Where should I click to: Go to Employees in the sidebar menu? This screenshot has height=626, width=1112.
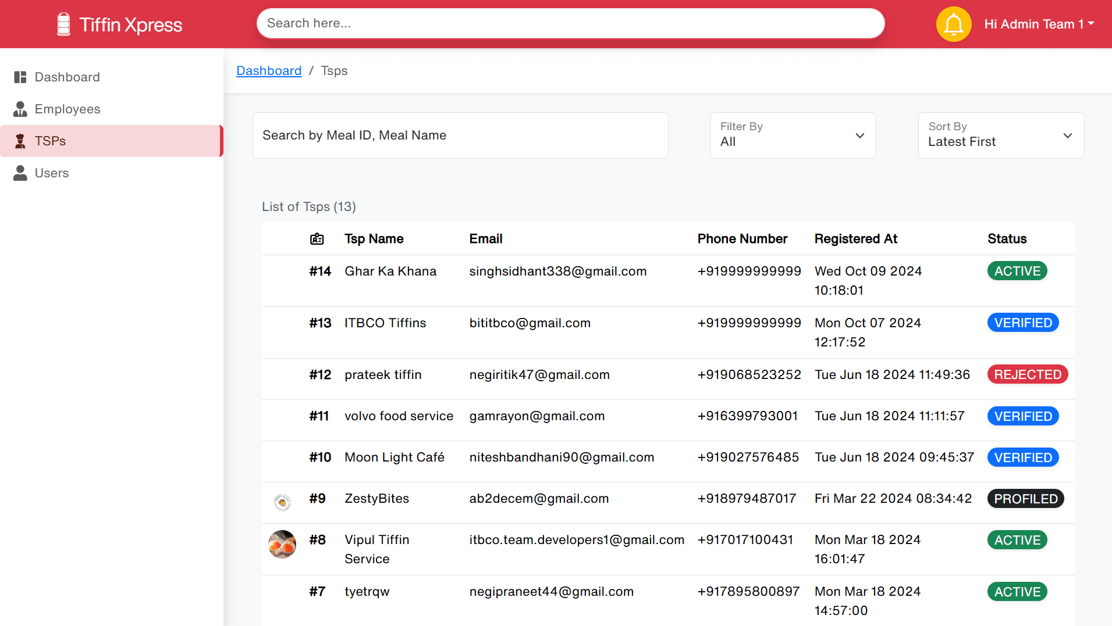click(67, 109)
